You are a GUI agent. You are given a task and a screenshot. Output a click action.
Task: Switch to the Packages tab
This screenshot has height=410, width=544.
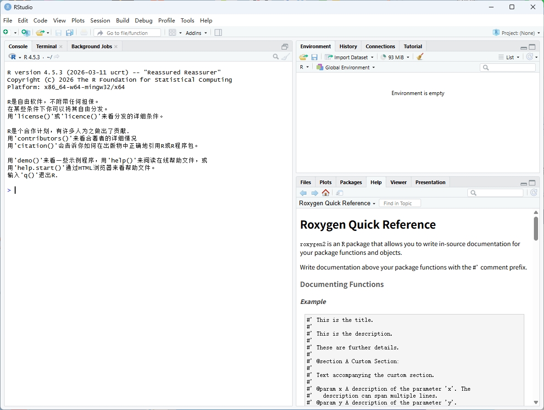click(x=350, y=182)
